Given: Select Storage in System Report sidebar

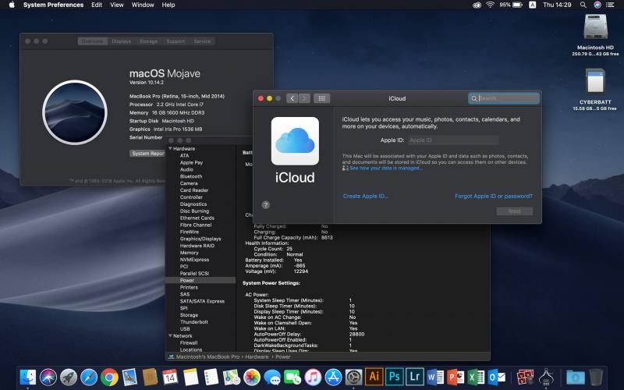Looking at the screenshot, I should point(189,315).
